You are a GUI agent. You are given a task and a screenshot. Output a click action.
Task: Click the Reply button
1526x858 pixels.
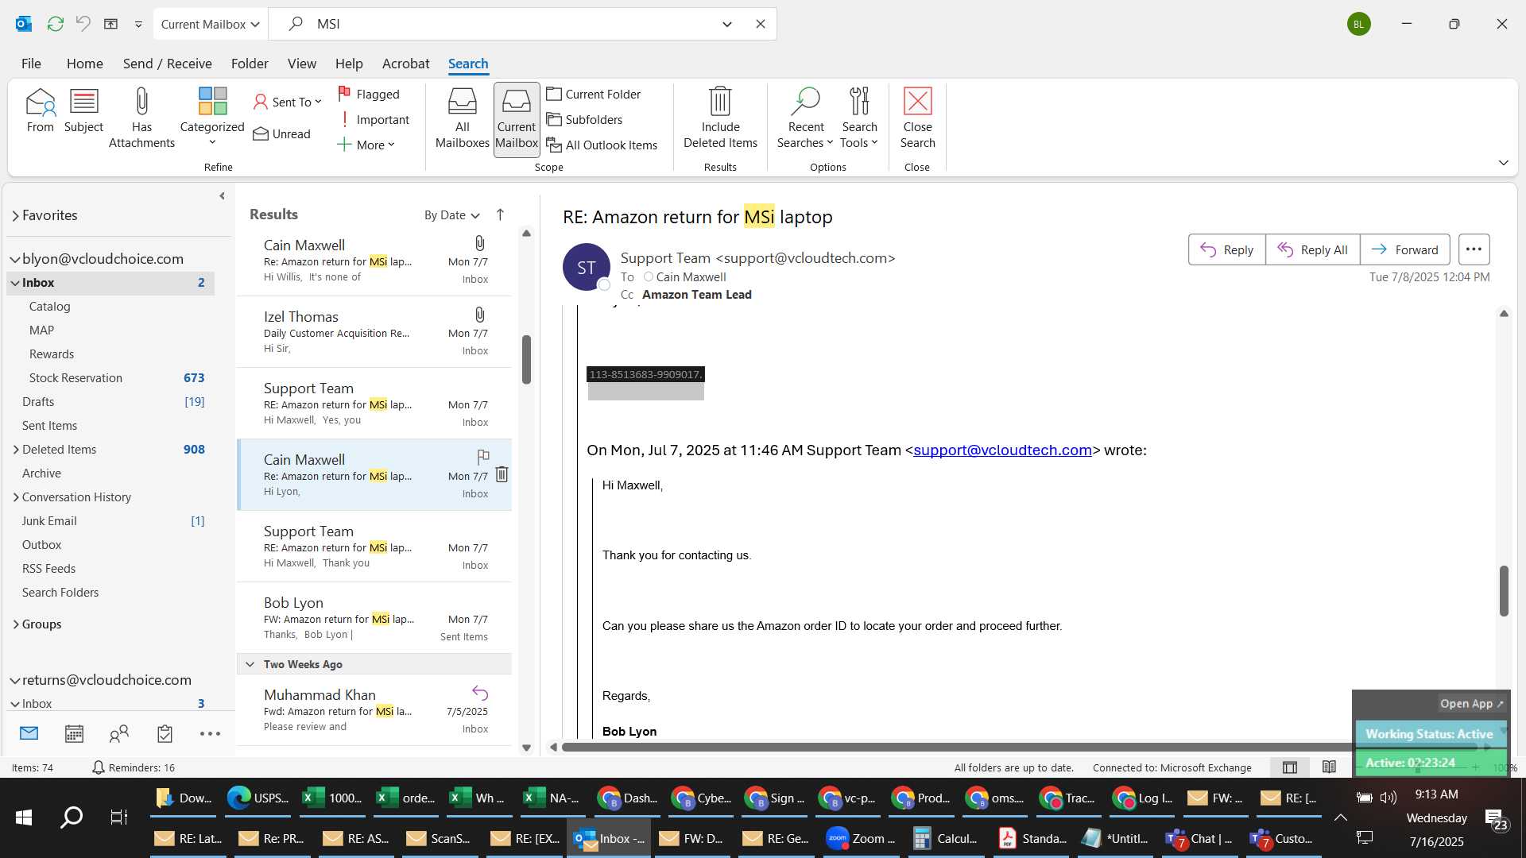[1226, 249]
